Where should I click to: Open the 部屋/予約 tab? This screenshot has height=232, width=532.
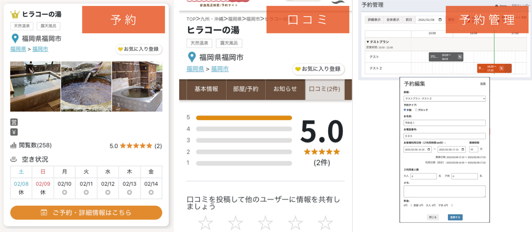246,89
